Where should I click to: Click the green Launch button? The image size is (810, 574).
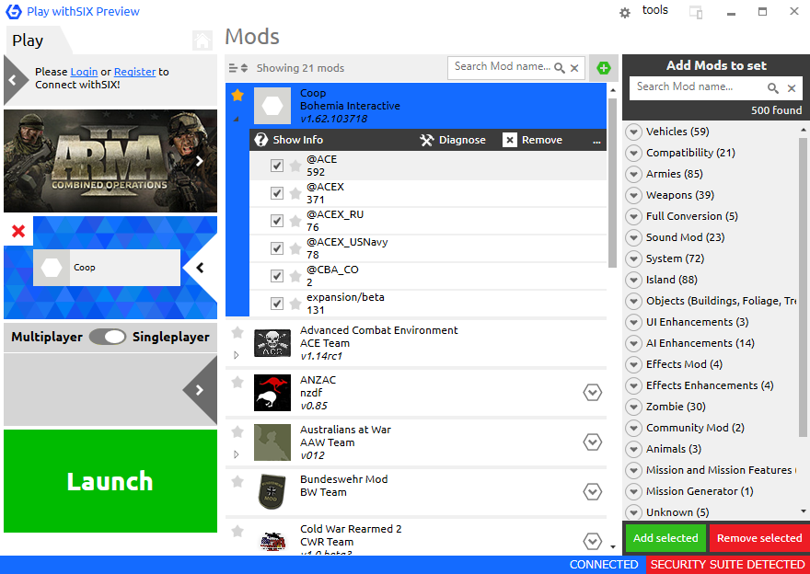point(110,481)
